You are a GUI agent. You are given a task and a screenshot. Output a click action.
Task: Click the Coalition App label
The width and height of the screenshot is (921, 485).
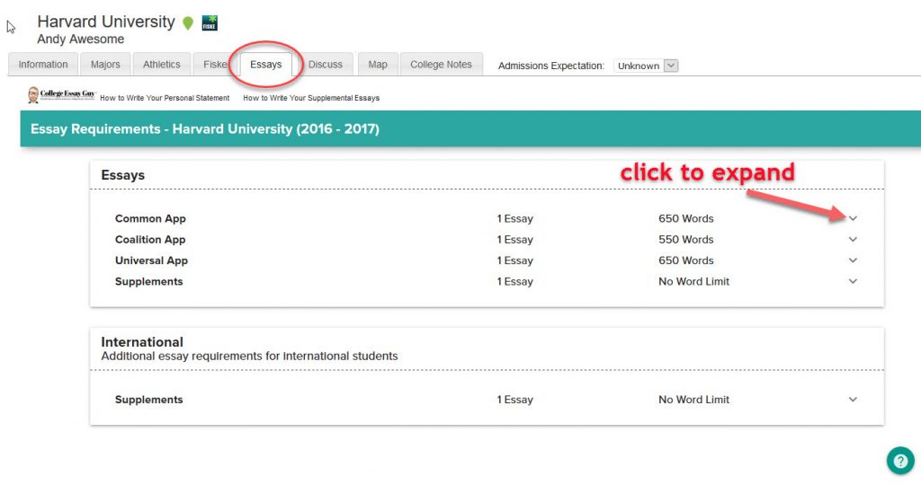click(x=150, y=239)
